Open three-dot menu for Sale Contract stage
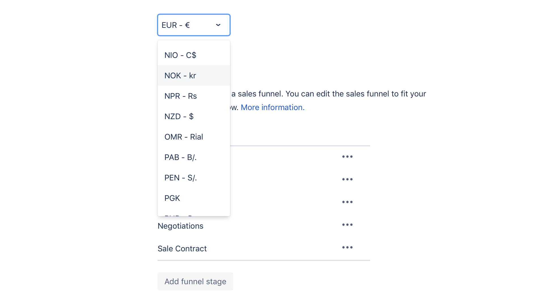This screenshot has width=539, height=295. pyautogui.click(x=347, y=247)
